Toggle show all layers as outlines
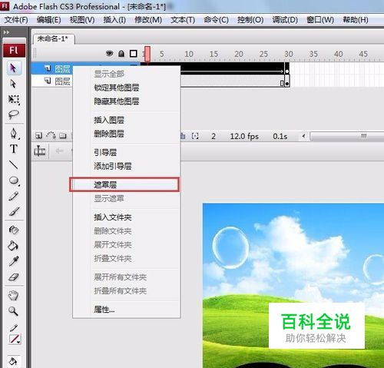384x368 pixels. pyautogui.click(x=134, y=54)
